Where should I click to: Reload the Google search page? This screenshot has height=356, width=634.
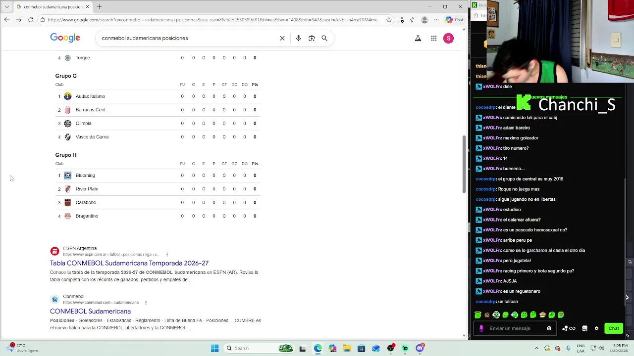[x=31, y=20]
